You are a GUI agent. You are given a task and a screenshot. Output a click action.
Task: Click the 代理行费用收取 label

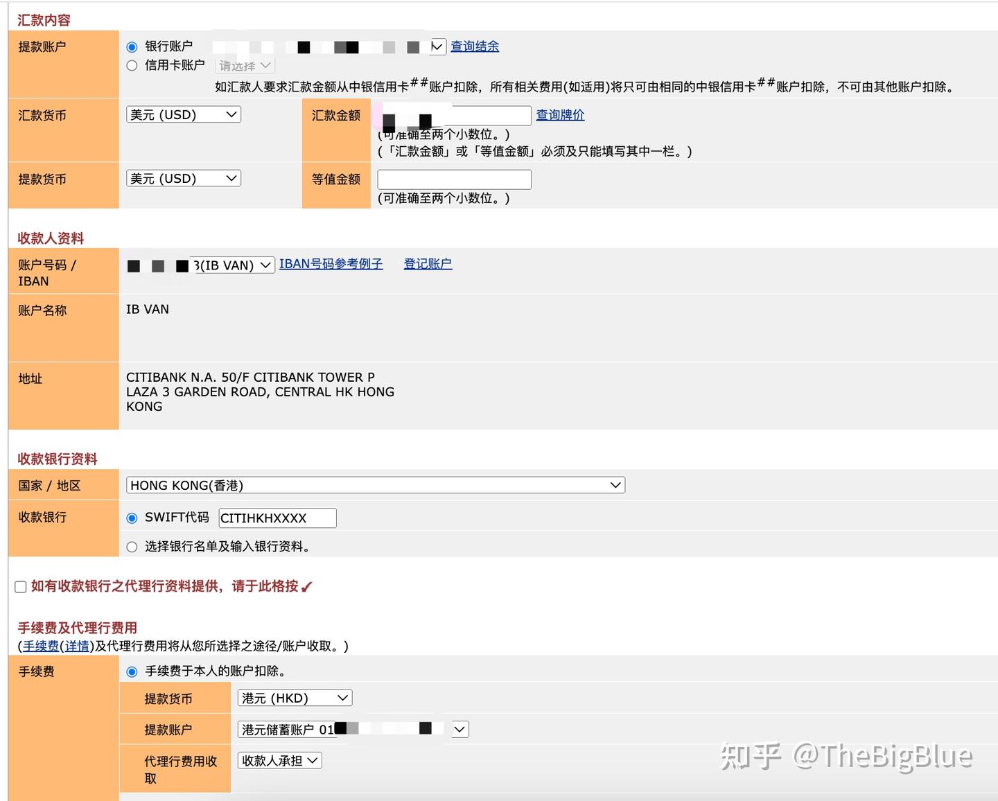[181, 770]
